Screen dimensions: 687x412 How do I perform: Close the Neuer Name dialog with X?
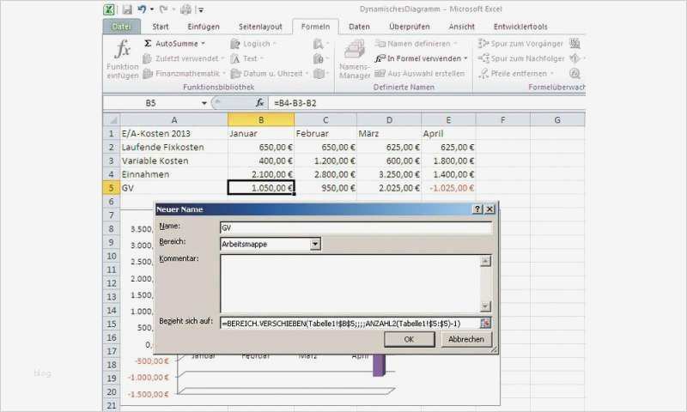click(x=489, y=209)
